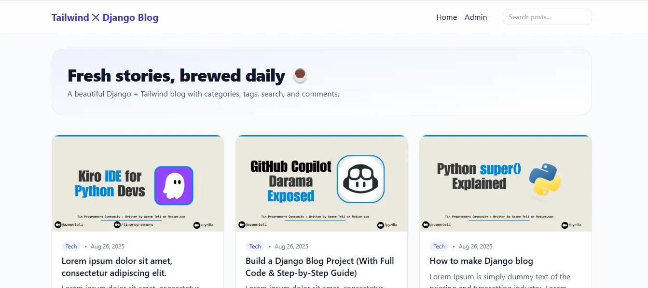The image size is (648, 288).
Task: Open the GitHub Copilot Drama Exposed thumbnail
Action: 321,183
